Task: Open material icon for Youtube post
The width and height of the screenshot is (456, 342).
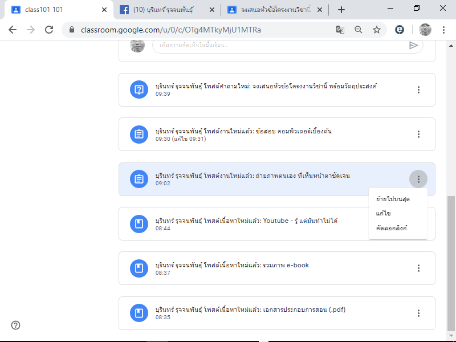Action: (139, 223)
